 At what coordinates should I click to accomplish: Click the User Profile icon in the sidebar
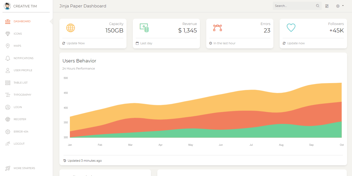8,70
